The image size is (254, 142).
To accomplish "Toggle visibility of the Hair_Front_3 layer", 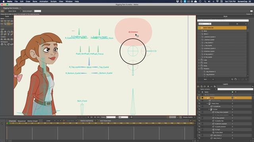I will pyautogui.click(x=199, y=135).
